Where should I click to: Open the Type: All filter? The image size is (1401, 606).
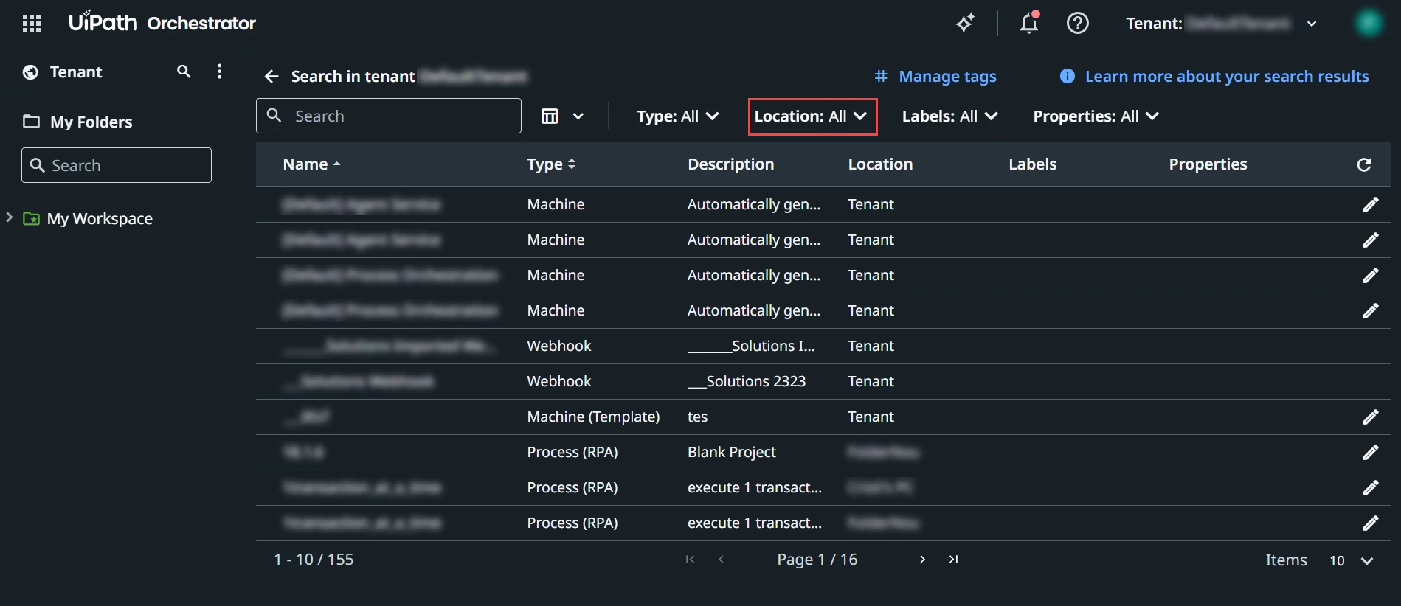pos(678,116)
